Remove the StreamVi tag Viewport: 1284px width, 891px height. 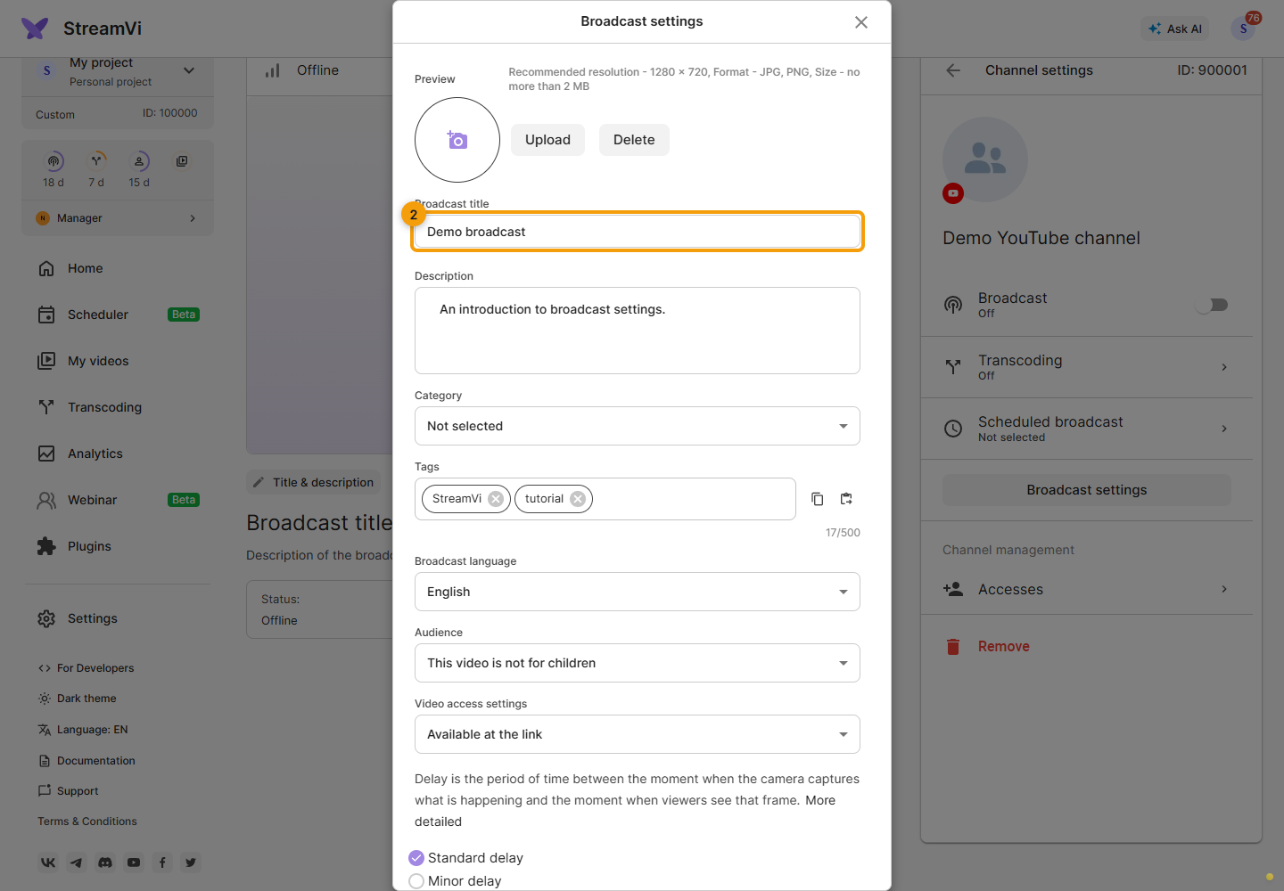[x=496, y=499]
